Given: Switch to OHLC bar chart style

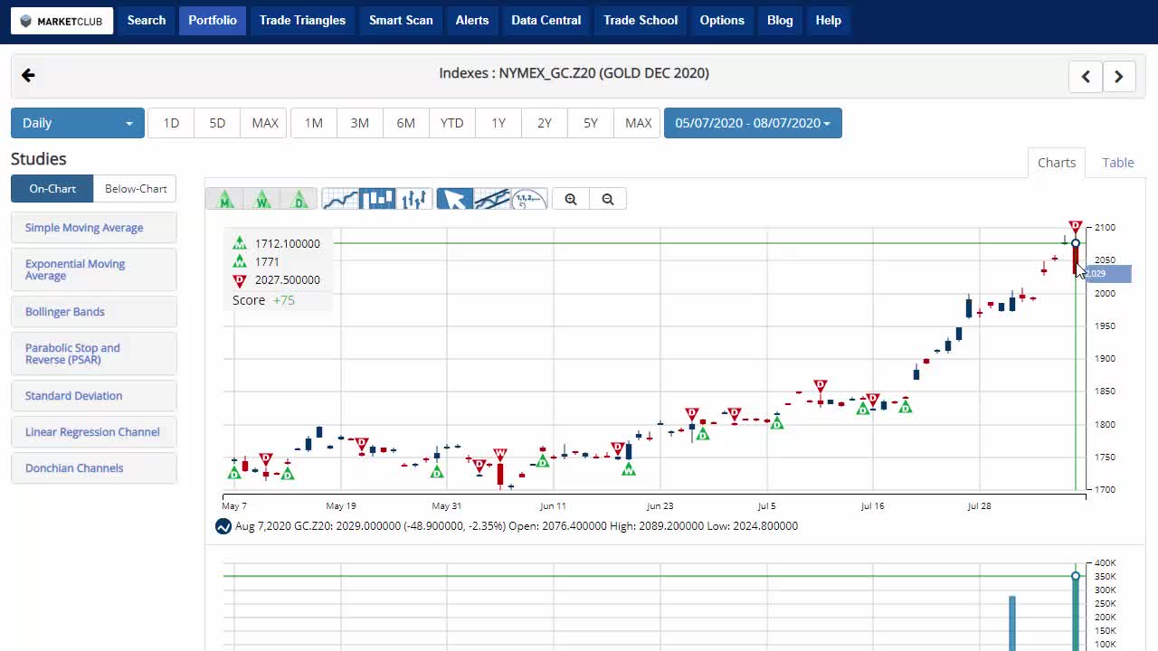Looking at the screenshot, I should (x=414, y=199).
